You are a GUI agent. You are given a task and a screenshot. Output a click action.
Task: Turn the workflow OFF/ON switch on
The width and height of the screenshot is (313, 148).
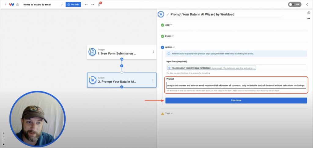tap(295, 4)
